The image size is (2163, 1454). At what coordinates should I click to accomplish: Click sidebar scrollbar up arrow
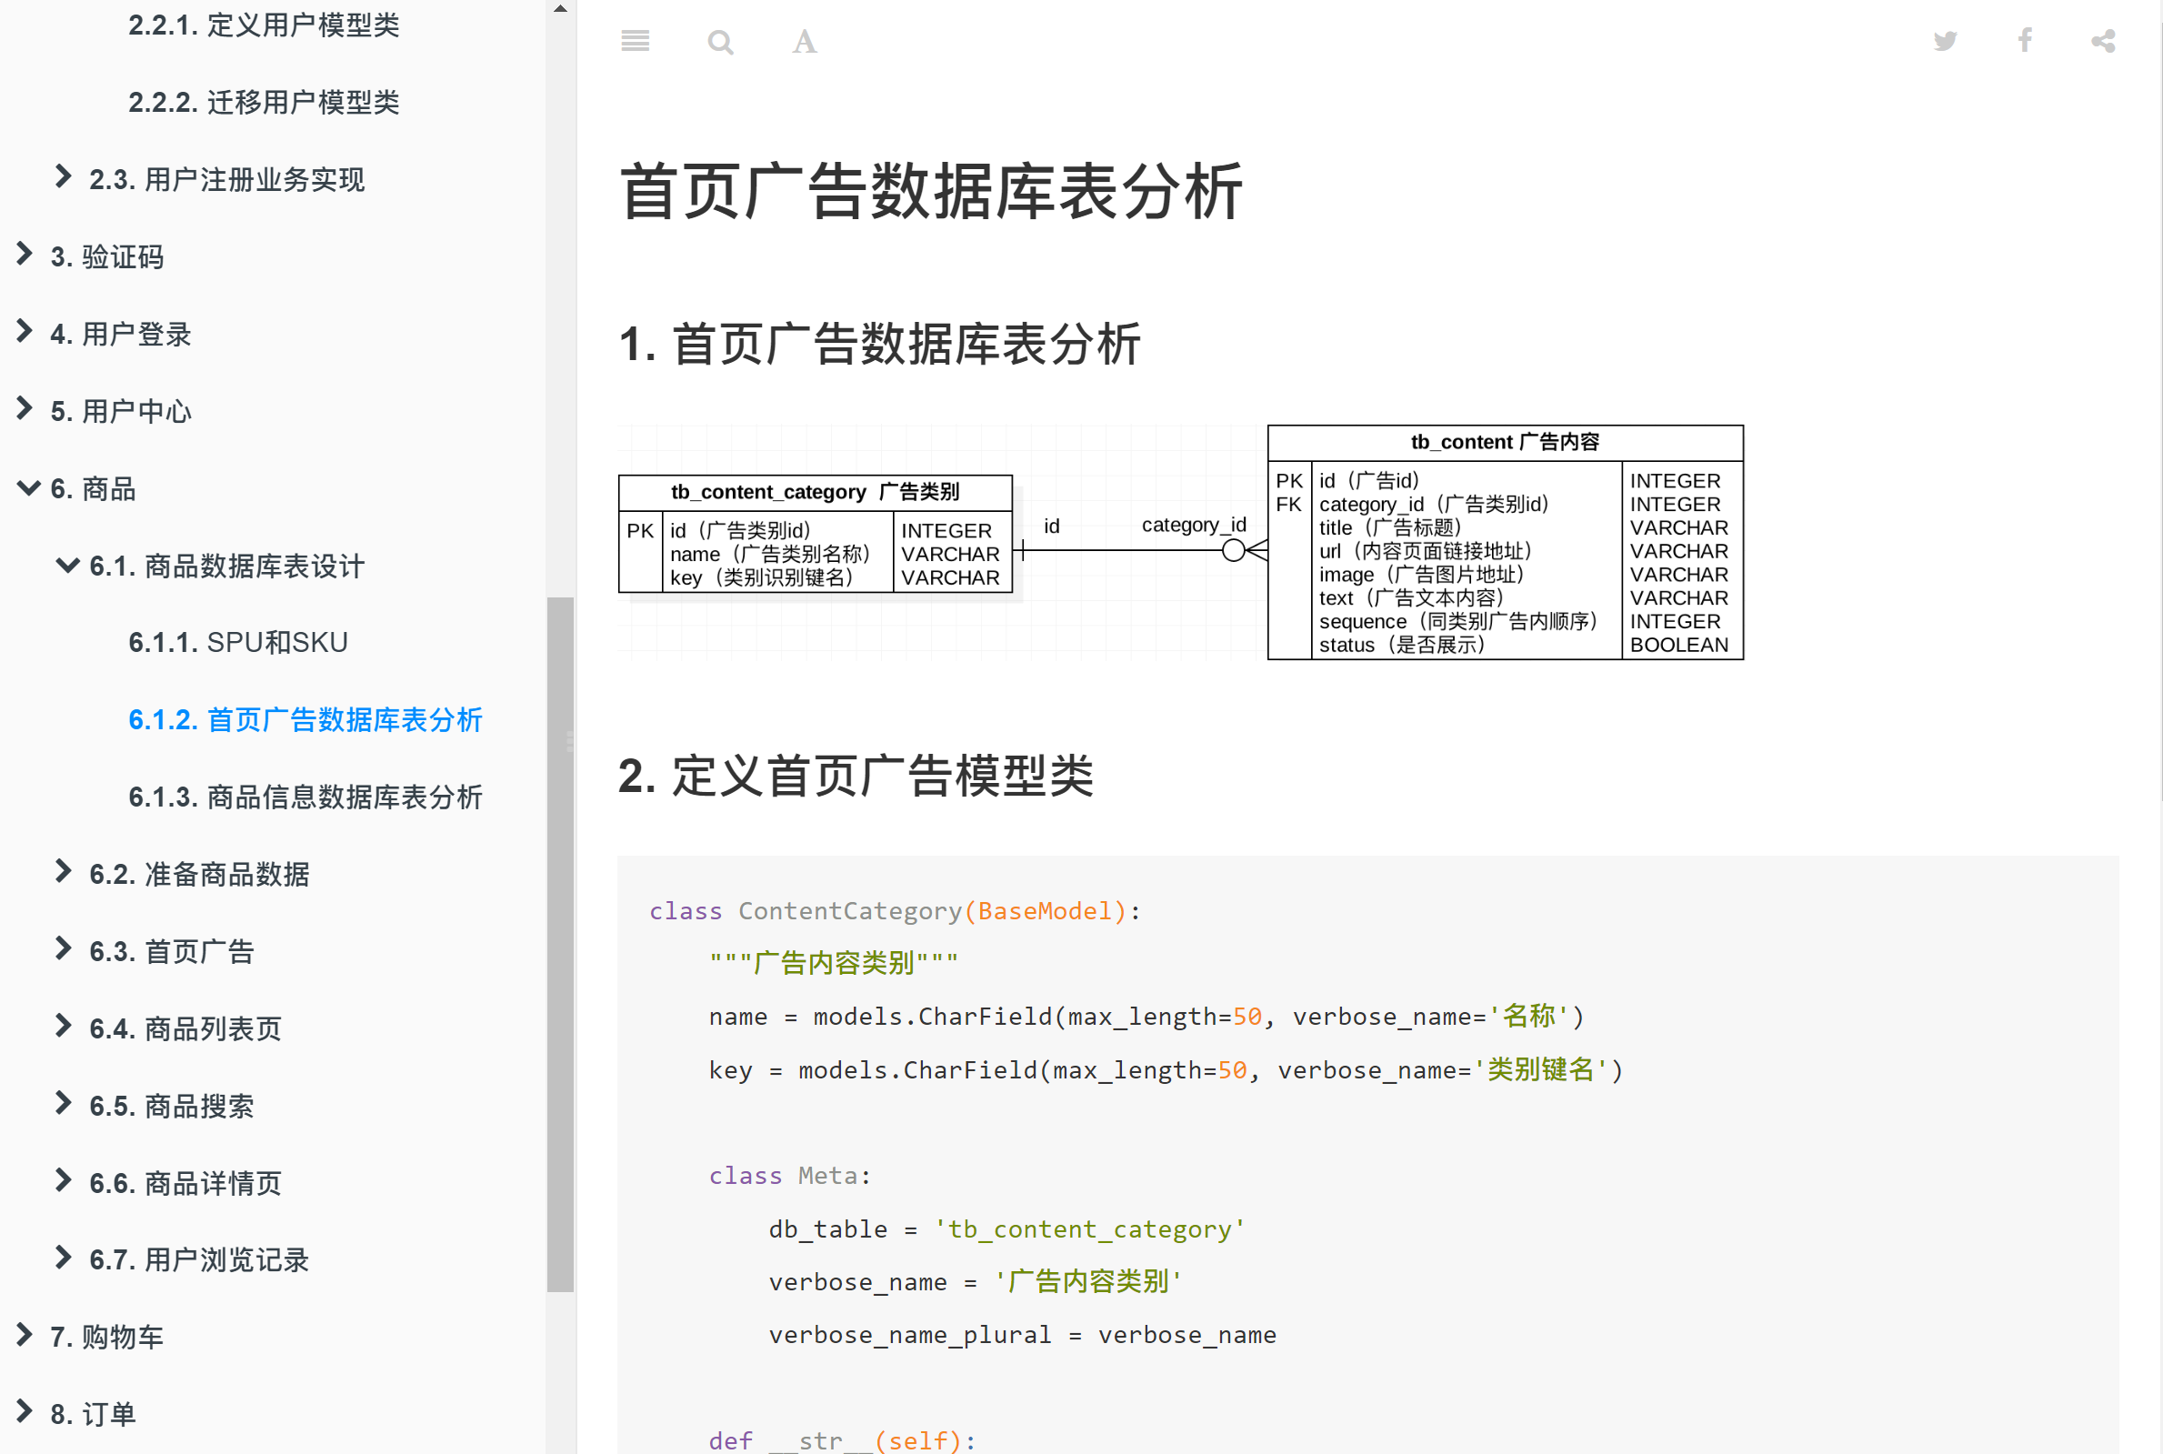coord(560,8)
